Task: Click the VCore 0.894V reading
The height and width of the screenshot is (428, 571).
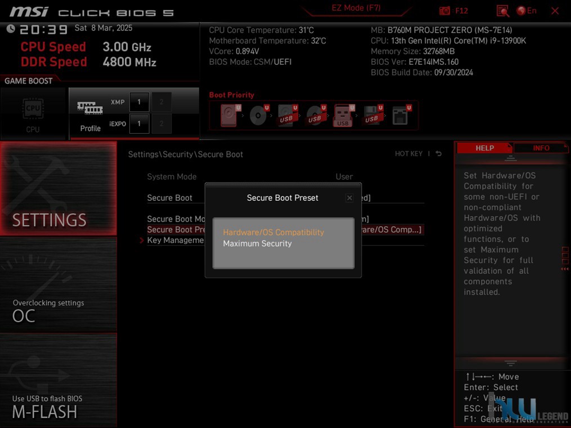Action: point(234,51)
